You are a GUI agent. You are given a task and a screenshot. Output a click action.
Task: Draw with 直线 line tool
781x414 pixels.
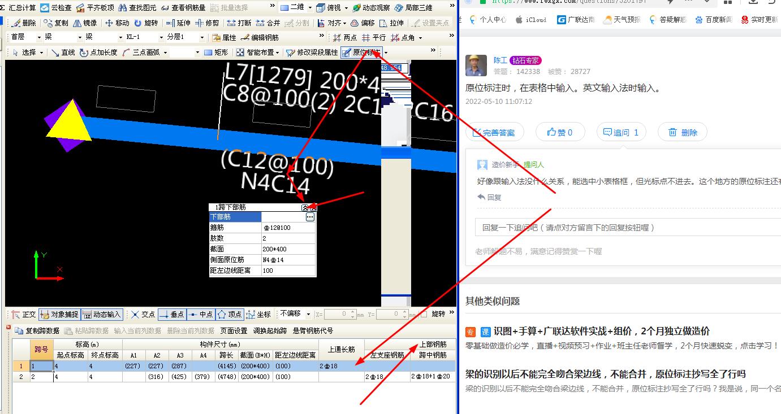click(x=63, y=53)
